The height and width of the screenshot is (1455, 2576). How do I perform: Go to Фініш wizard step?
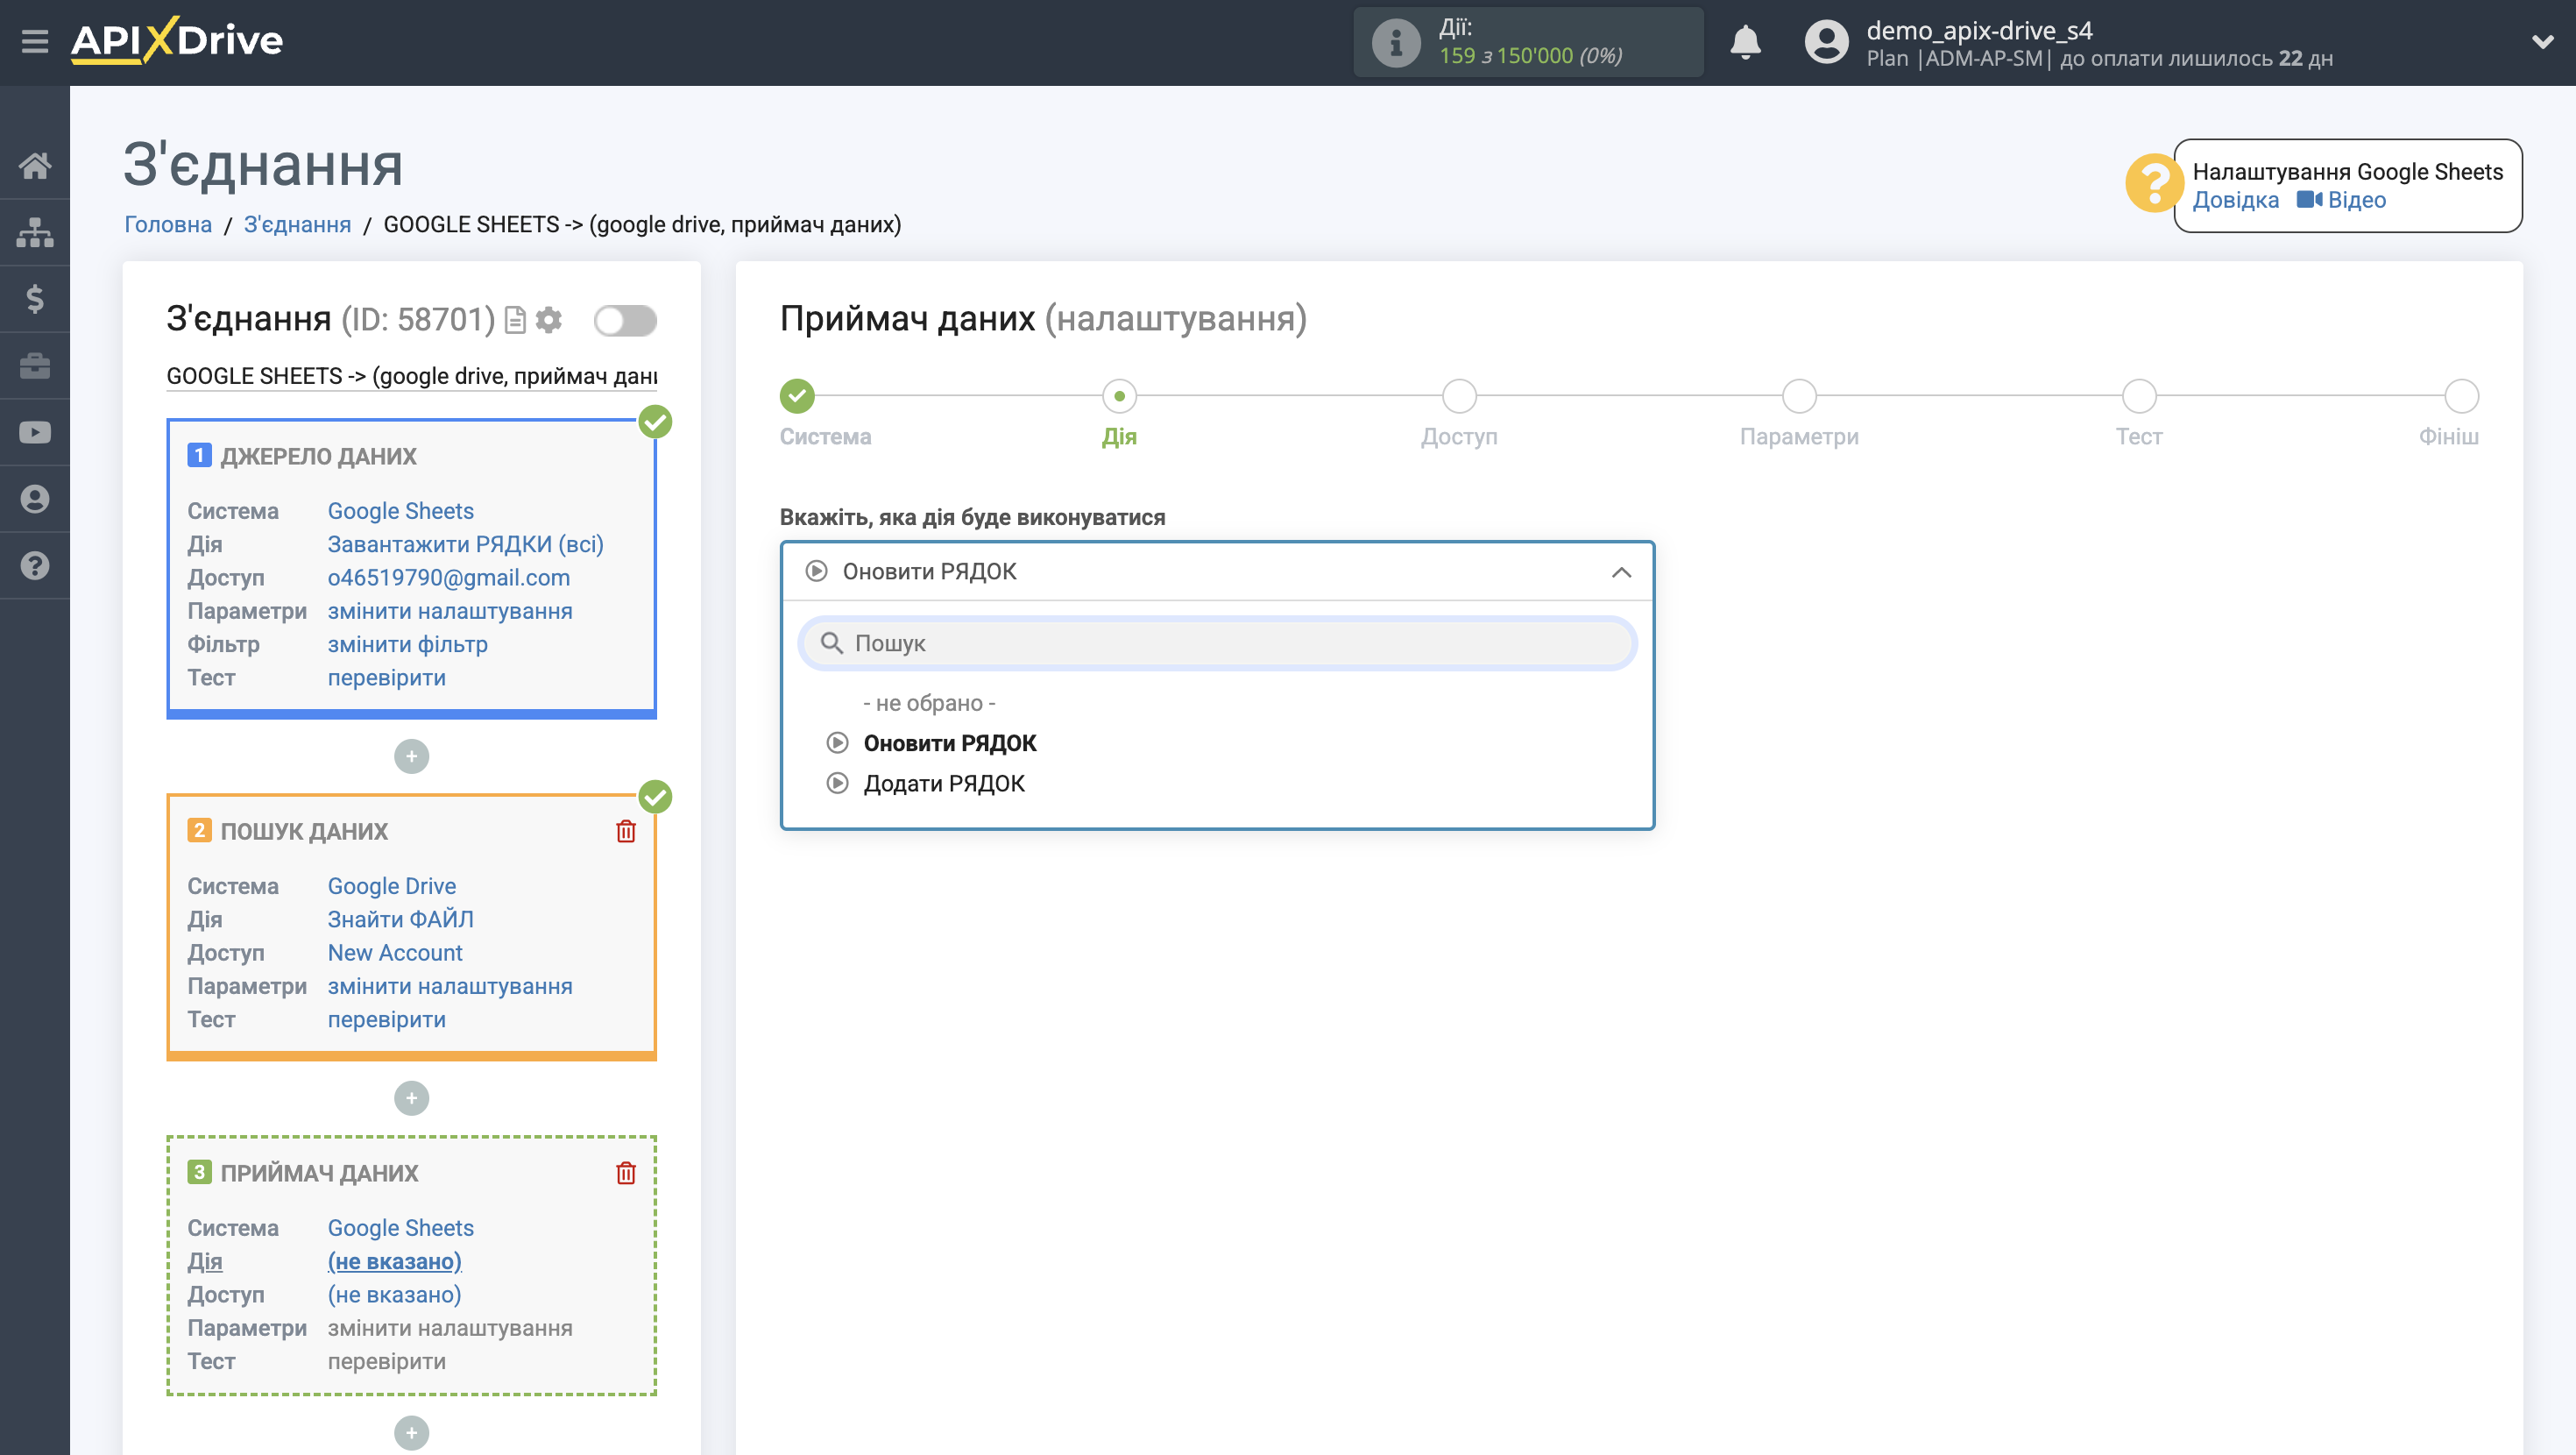coord(2461,396)
